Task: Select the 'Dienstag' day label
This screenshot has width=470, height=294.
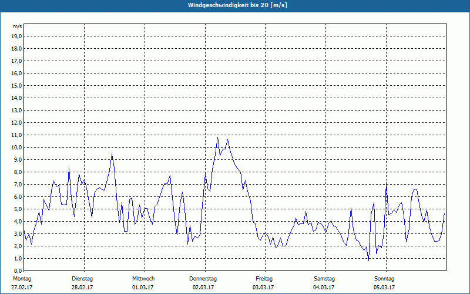Action: coord(82,279)
